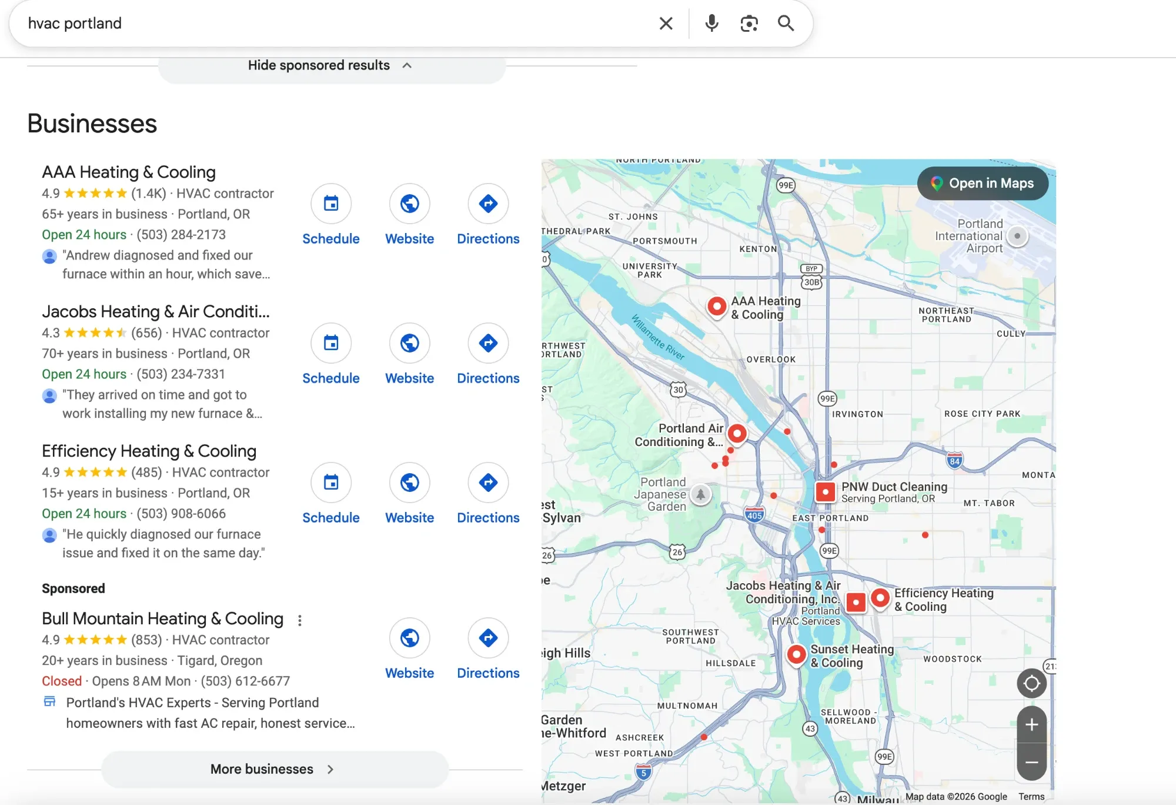1176x805 pixels.
Task: Select AAA Heating & Cooling map pin
Action: click(x=717, y=307)
